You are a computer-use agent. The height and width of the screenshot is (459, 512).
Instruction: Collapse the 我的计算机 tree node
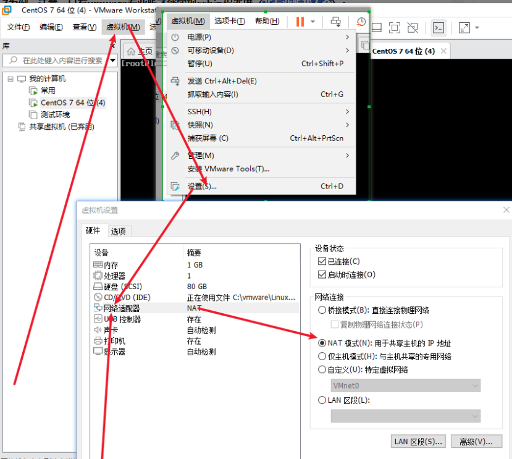tap(10, 78)
